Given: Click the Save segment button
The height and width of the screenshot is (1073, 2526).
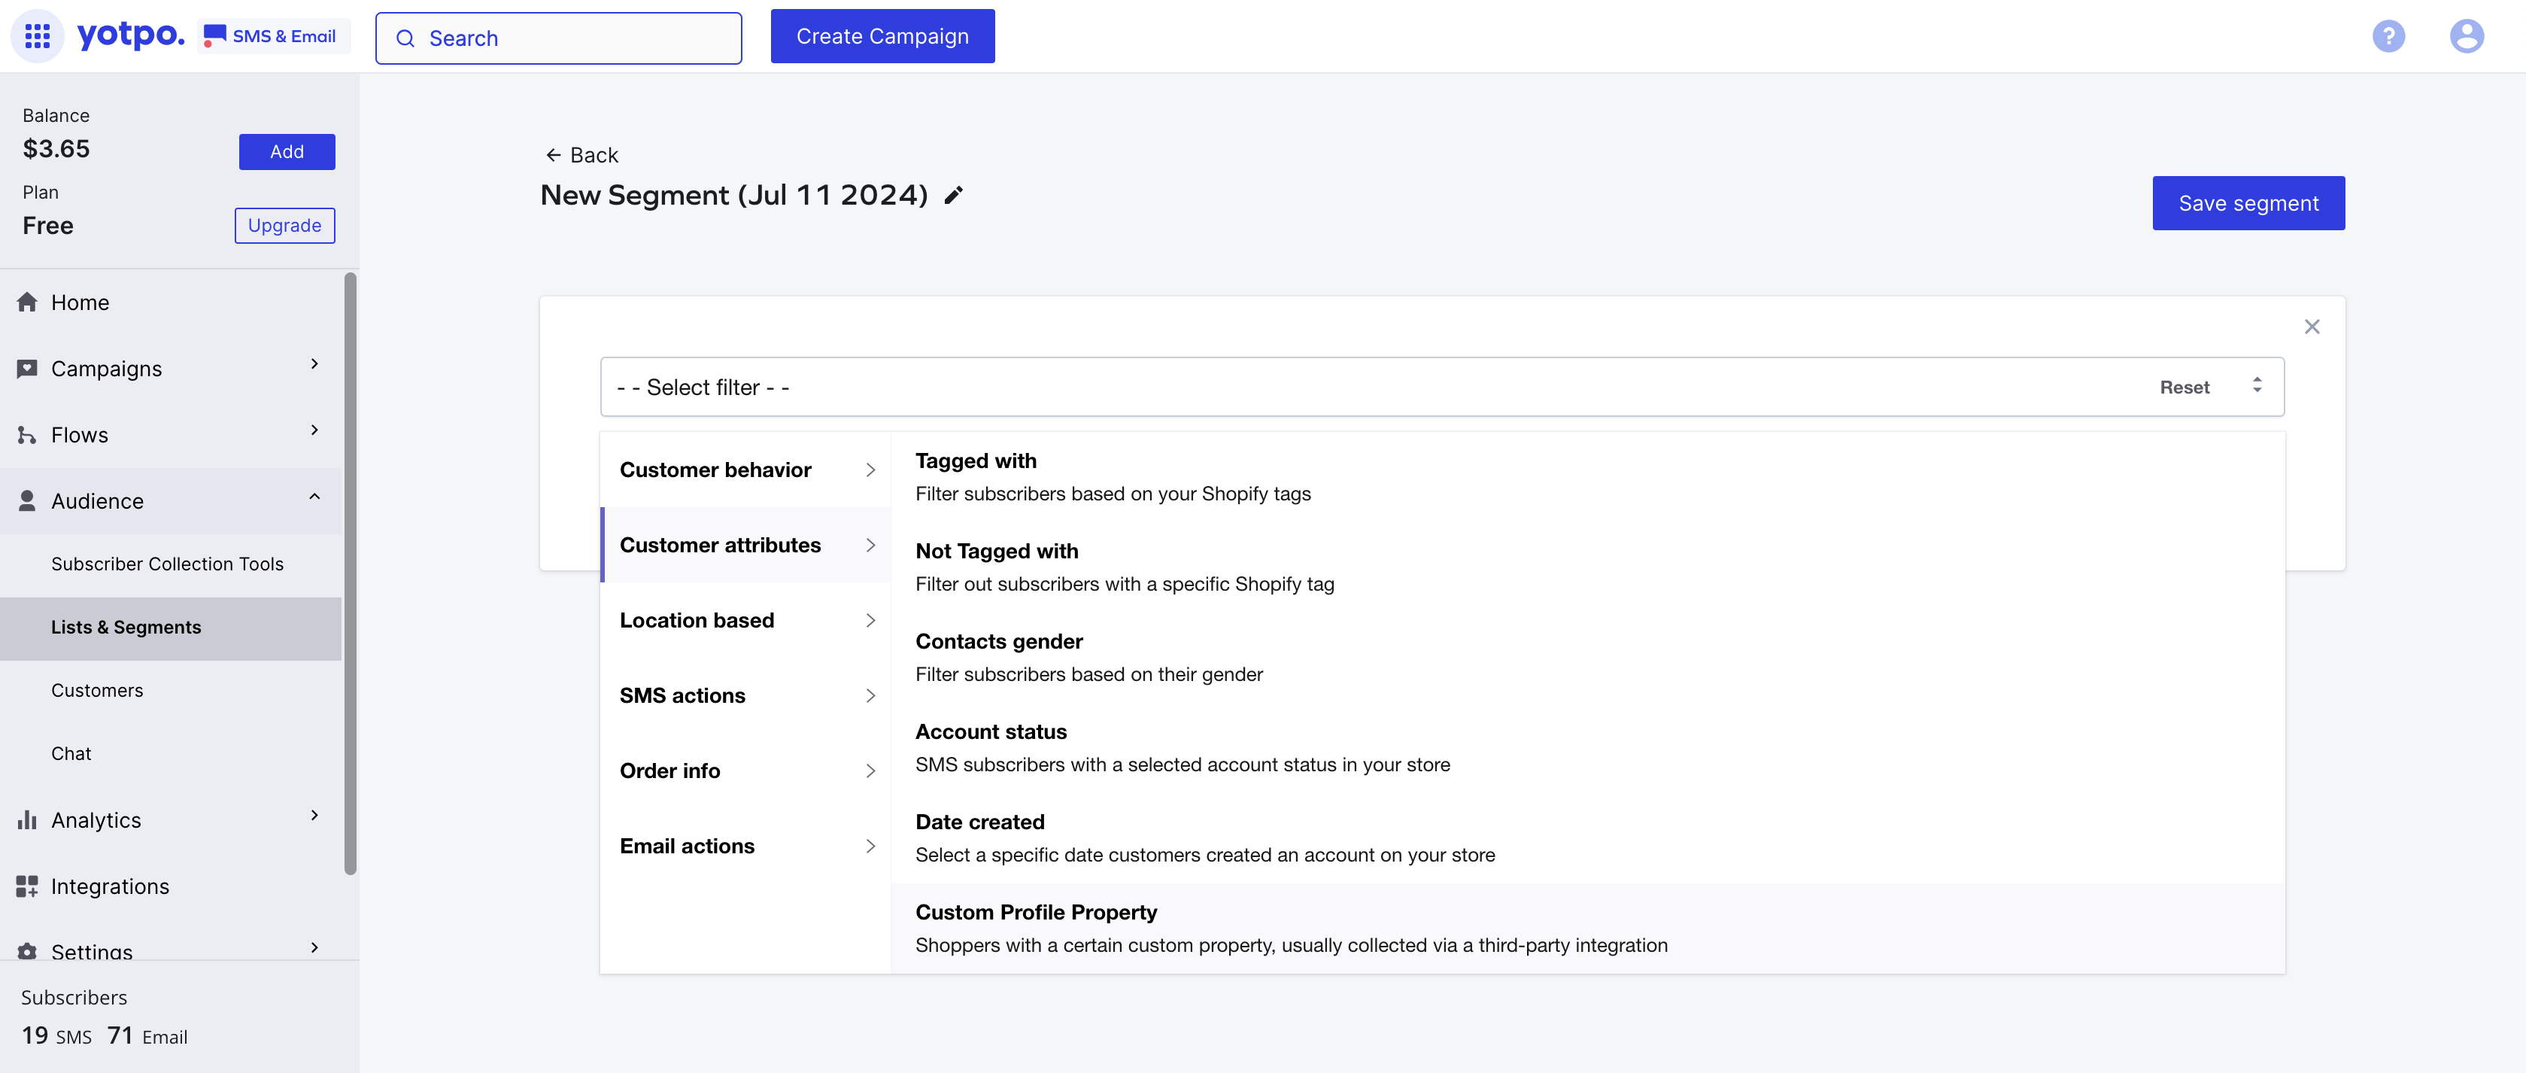Looking at the screenshot, I should click(2248, 203).
